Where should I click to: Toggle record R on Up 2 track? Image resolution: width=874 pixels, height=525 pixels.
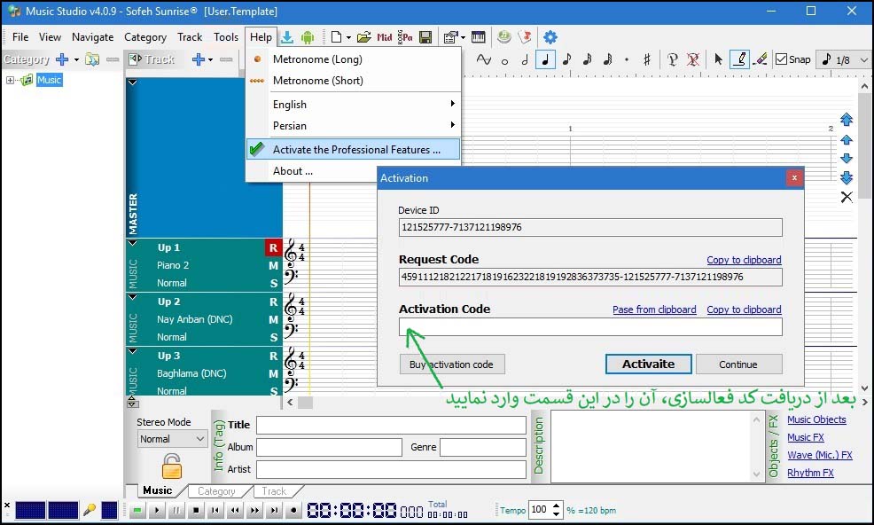[x=273, y=302]
